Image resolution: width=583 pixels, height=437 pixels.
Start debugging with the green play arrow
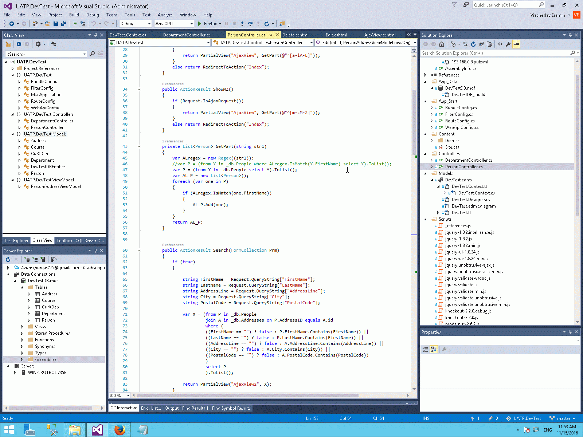pyautogui.click(x=199, y=24)
